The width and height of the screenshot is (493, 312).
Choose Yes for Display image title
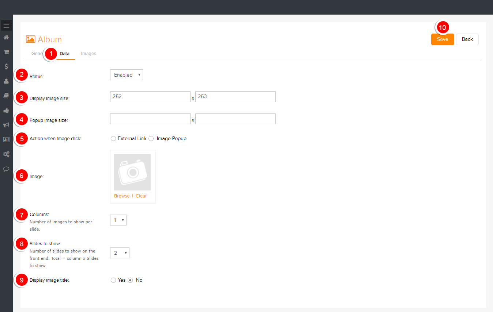(x=113, y=280)
